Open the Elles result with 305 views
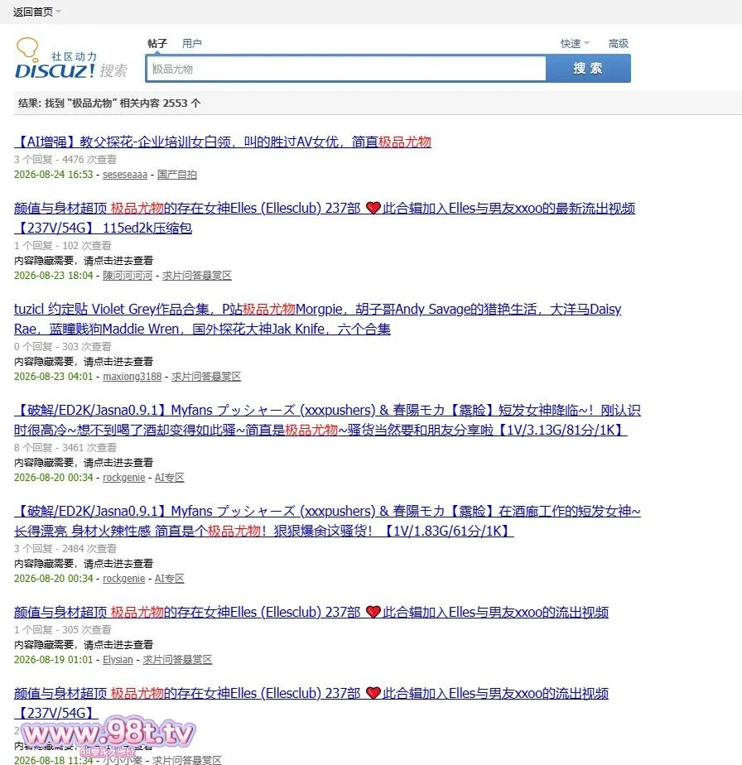The width and height of the screenshot is (742, 765). 311,613
